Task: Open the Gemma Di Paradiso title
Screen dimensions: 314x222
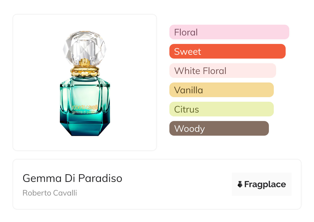Action: (x=72, y=178)
